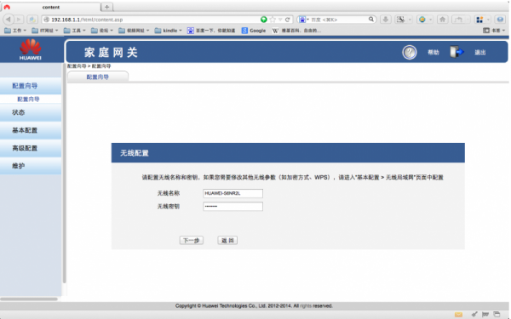
Task: Open the 维护 sidebar menu
Action: pos(31,166)
